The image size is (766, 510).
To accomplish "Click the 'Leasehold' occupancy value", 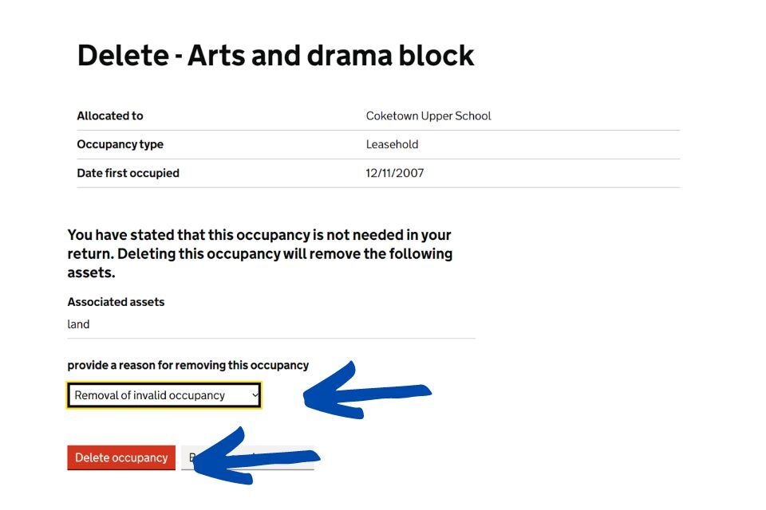I will [x=392, y=144].
